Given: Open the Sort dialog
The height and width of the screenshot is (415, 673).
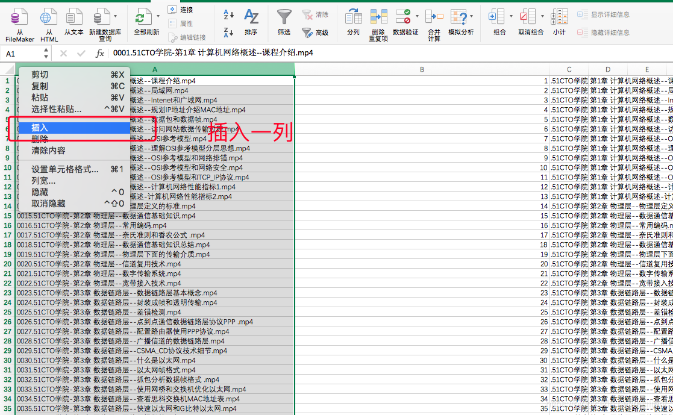Looking at the screenshot, I should pyautogui.click(x=251, y=22).
